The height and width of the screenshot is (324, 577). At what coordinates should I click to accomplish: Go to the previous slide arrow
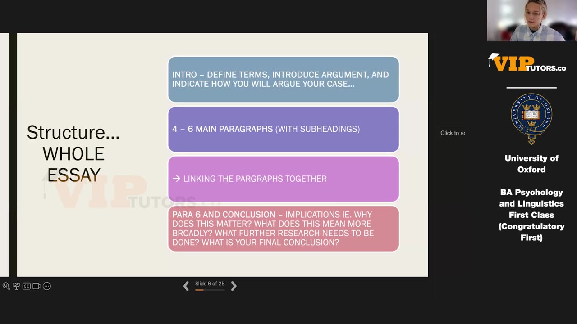click(186, 286)
